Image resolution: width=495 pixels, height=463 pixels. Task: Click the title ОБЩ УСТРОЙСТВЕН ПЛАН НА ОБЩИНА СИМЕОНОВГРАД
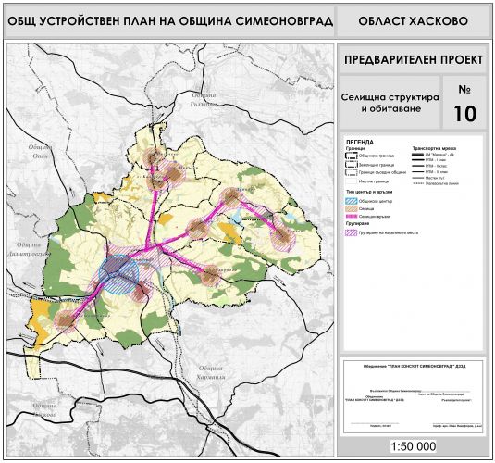170,21
